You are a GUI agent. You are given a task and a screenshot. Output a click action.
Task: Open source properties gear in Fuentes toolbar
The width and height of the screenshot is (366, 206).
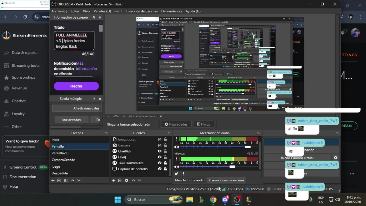coord(127,181)
